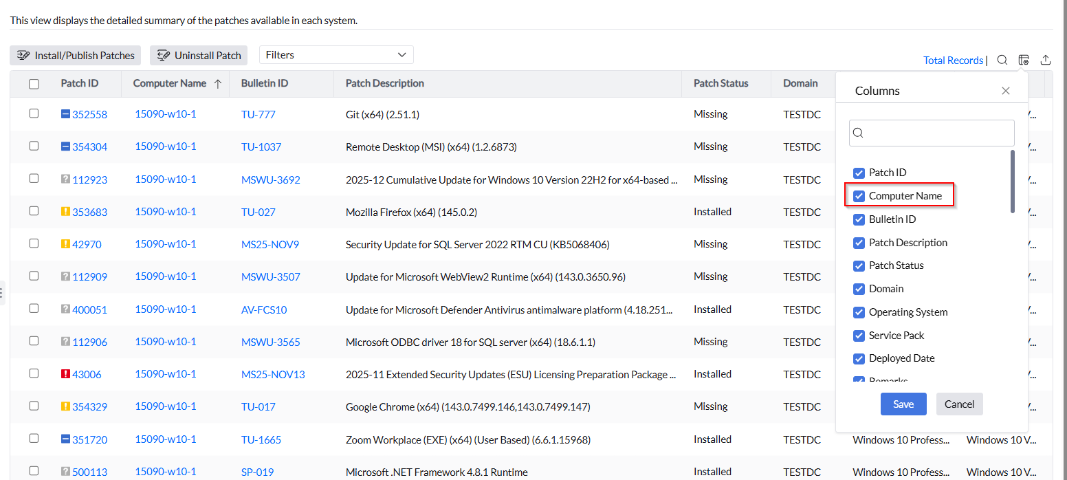Viewport: 1067px width, 480px height.
Task: Click 'Google Chrome (x64)' patch description
Action: [x=467, y=406]
